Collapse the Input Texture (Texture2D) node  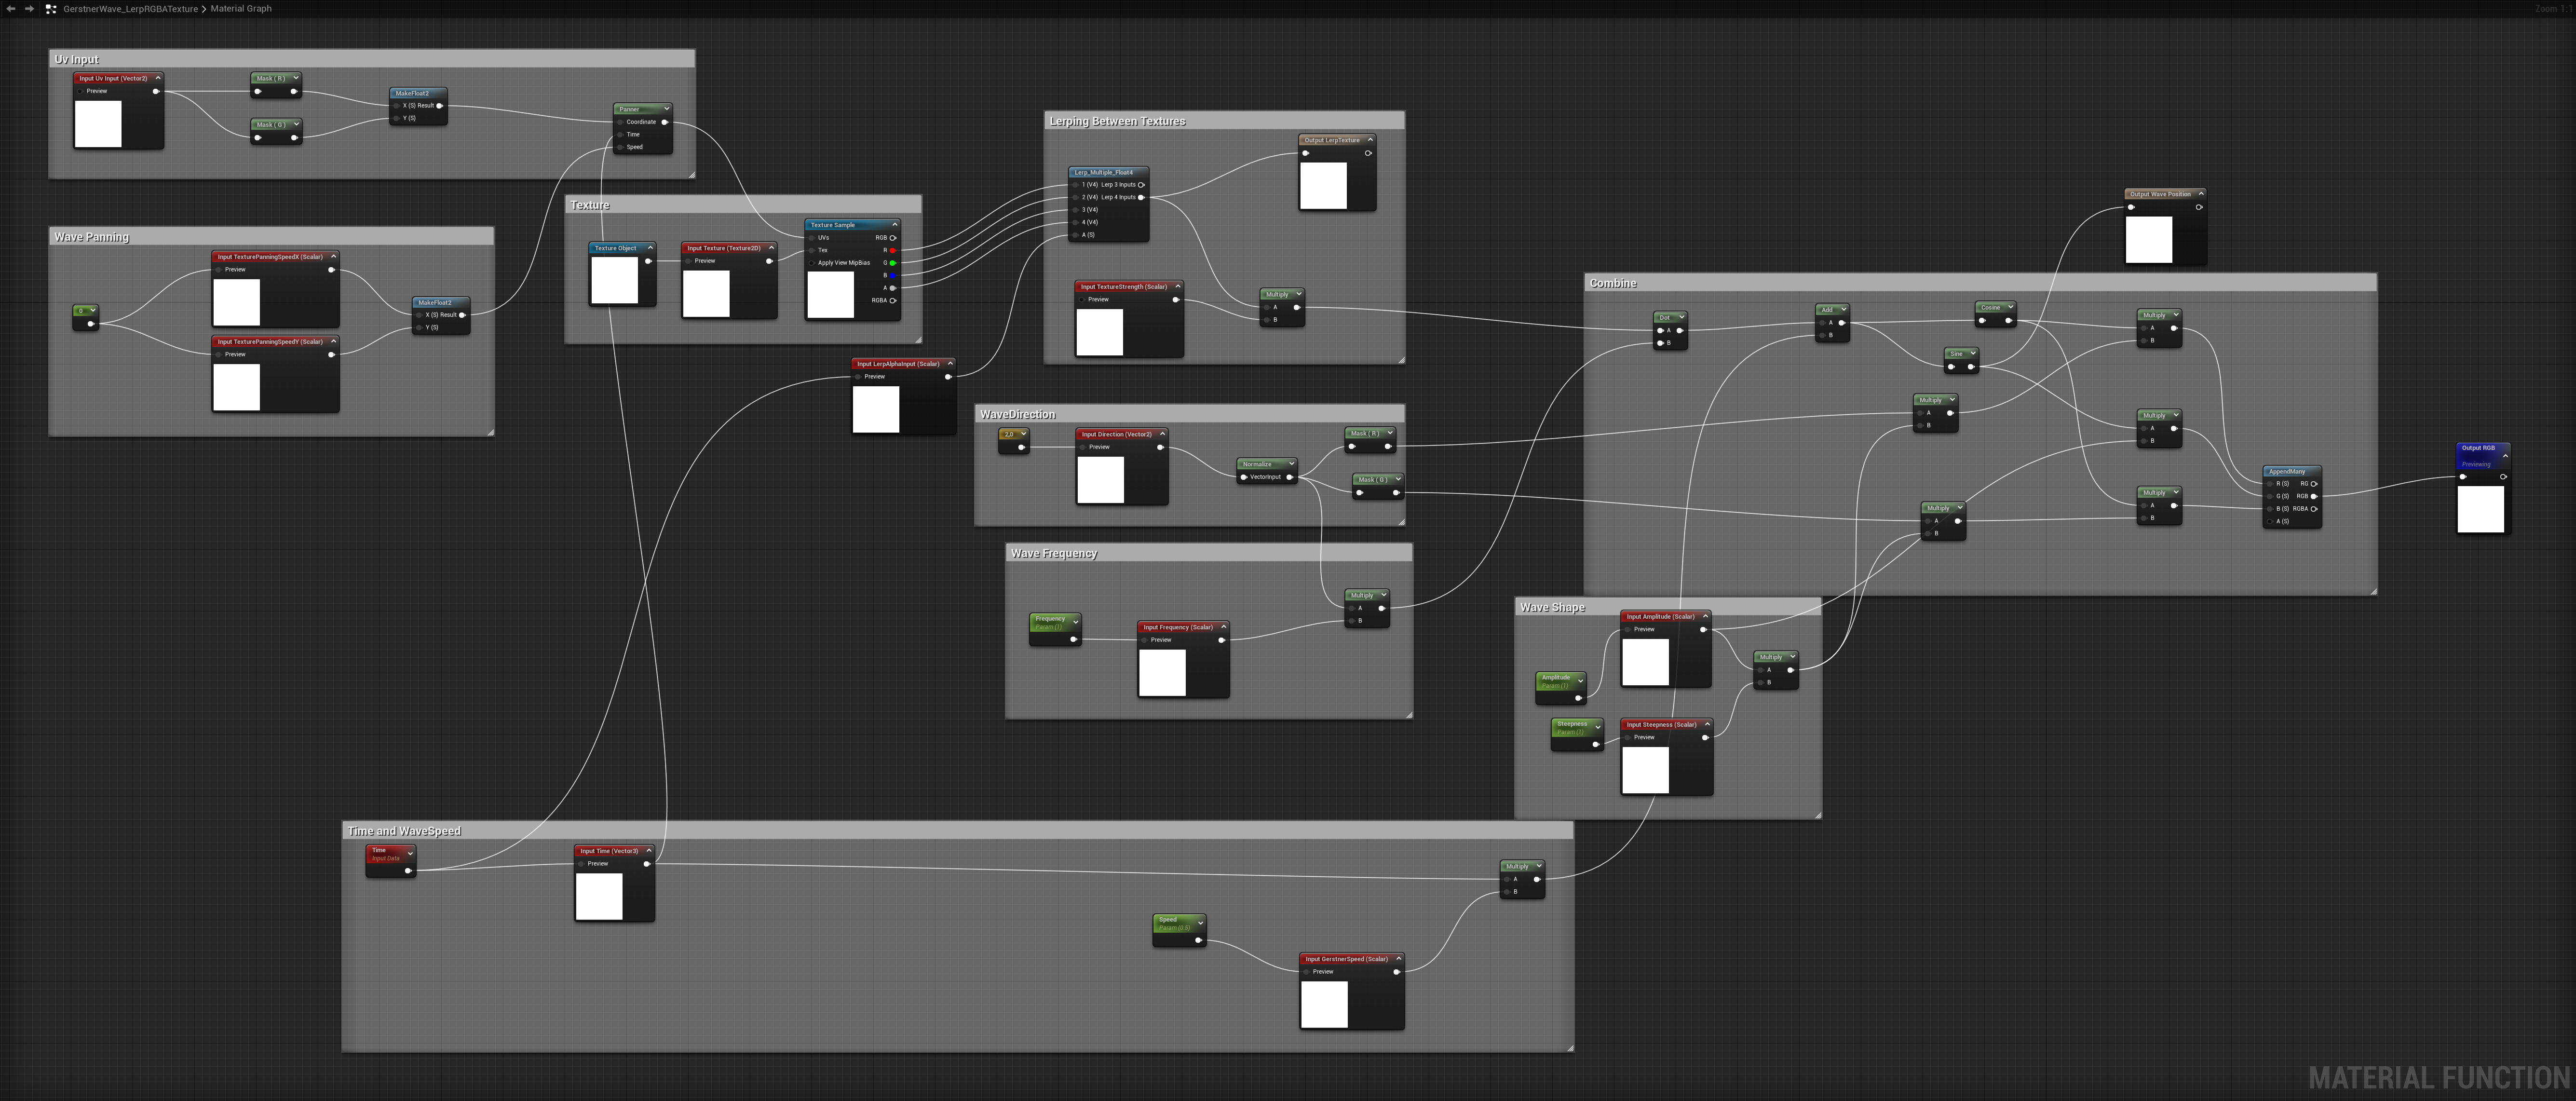(x=771, y=248)
